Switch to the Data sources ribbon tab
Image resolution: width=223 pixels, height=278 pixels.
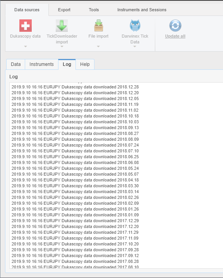[x=27, y=10]
